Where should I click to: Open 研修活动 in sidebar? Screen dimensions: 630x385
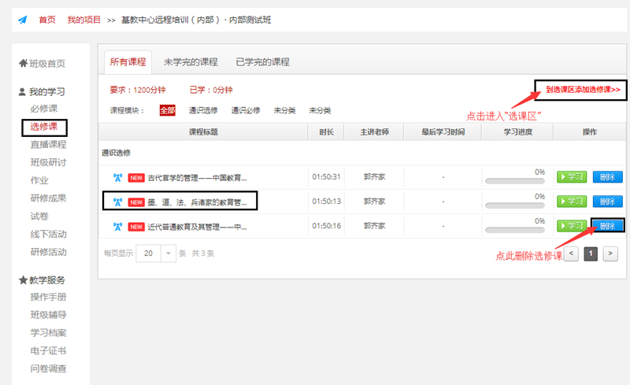tap(48, 252)
